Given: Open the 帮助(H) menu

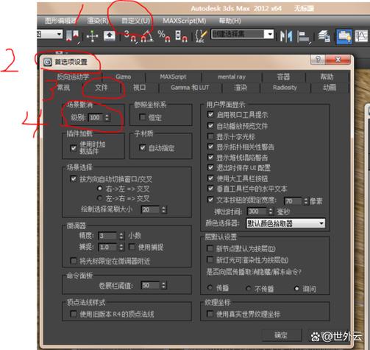Looking at the screenshot, I should coord(230,21).
